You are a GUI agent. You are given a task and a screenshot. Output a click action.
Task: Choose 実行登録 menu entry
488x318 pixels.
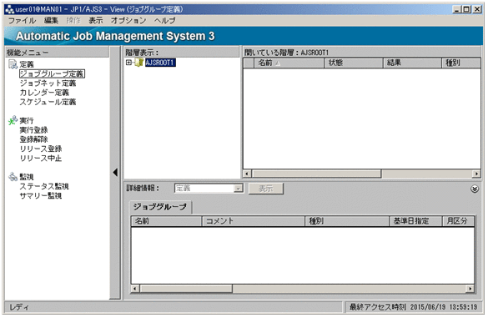33,130
